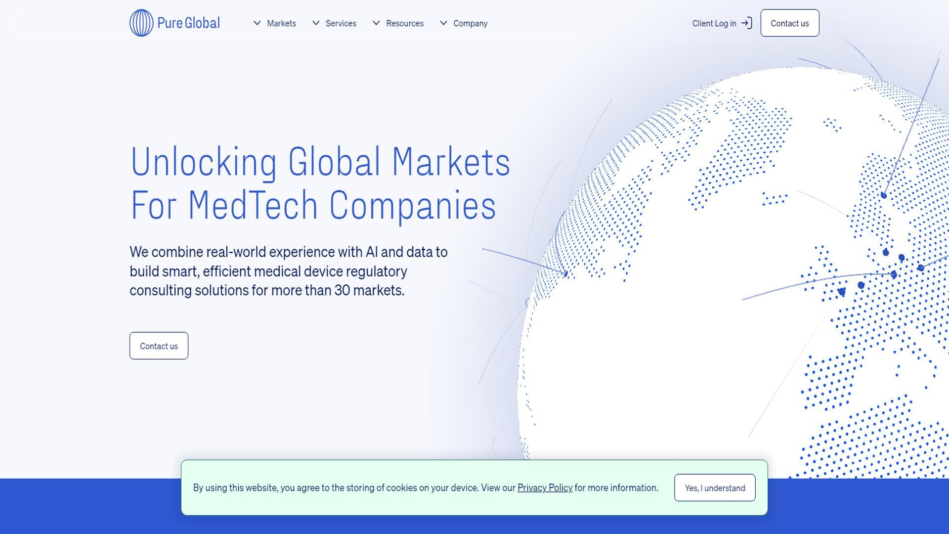
Task: Click Contact us button below hero text
Action: (x=159, y=346)
